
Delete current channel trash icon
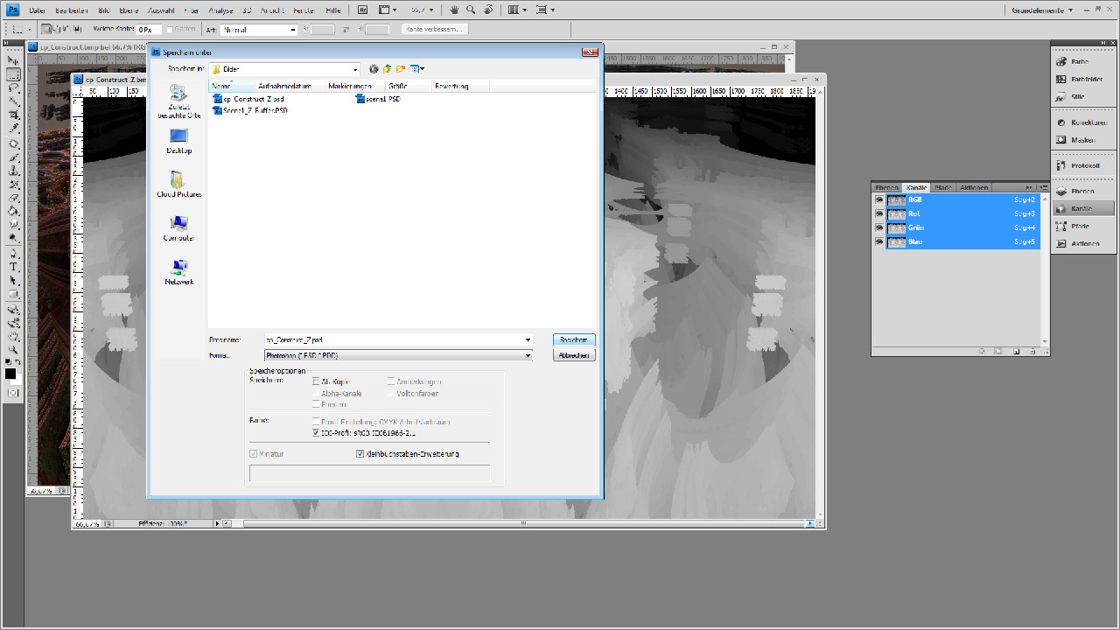pos(1033,351)
